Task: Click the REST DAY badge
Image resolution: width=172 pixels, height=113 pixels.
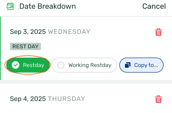Action: 25,46
